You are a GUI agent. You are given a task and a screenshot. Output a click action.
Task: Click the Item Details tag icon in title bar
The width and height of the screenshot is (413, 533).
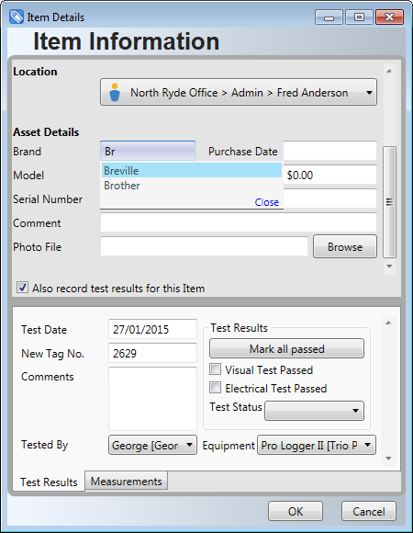(x=17, y=17)
